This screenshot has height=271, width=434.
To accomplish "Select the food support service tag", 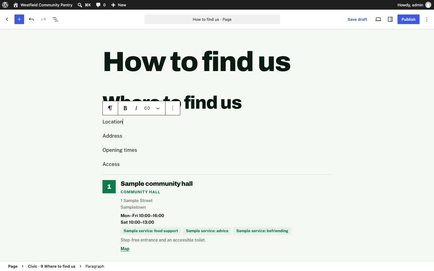I will pyautogui.click(x=151, y=231).
